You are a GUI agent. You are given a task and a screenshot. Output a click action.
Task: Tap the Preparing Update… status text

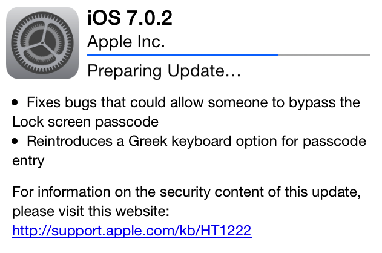pyautogui.click(x=164, y=71)
